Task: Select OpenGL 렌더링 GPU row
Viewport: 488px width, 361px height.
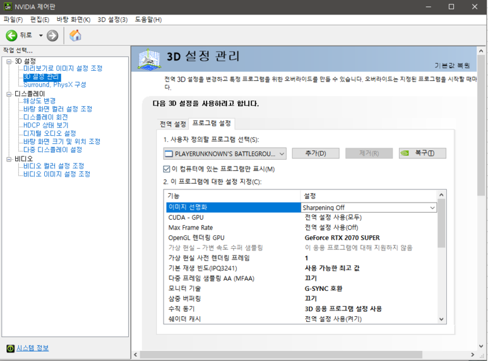Action: pyautogui.click(x=302, y=238)
